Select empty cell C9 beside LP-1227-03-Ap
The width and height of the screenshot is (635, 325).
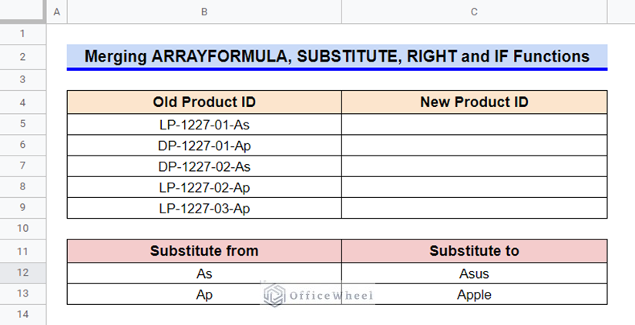(x=474, y=208)
